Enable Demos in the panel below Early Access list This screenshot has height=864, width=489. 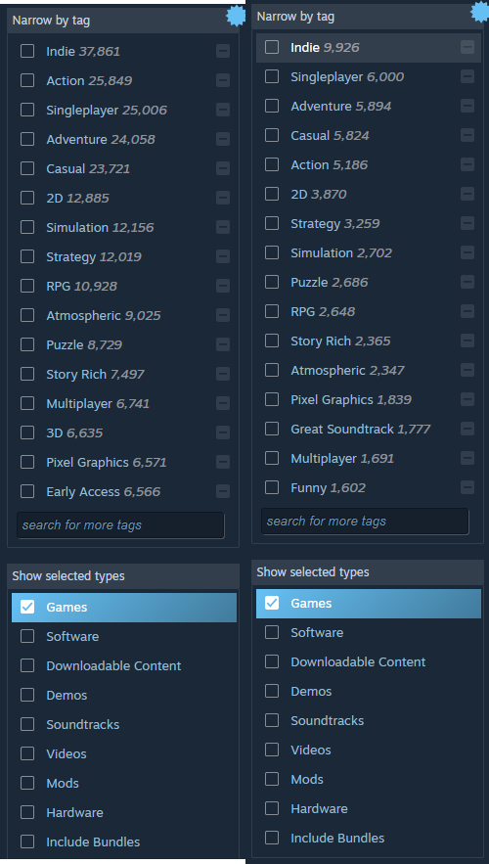(27, 696)
